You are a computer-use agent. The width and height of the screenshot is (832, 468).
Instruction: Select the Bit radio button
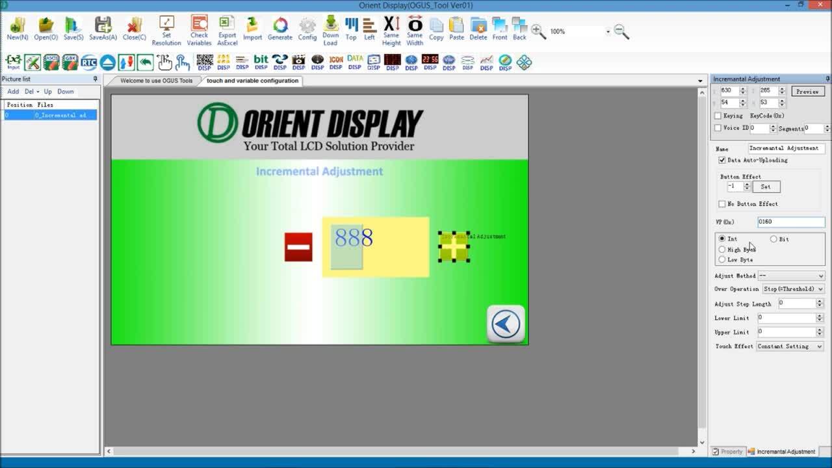click(773, 239)
